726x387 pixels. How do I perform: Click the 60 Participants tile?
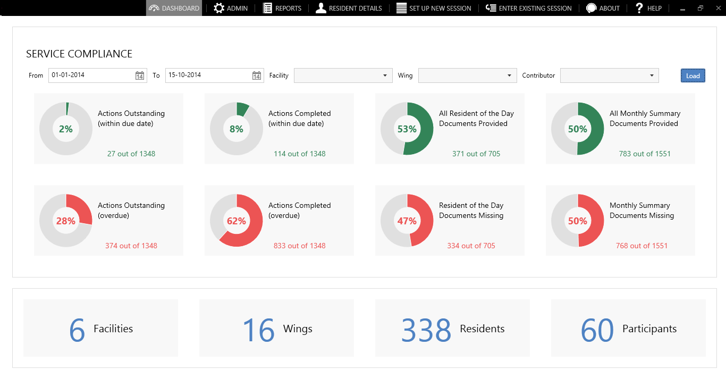[628, 328]
